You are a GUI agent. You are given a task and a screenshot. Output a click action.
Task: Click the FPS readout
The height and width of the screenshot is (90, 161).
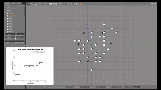coord(128,87)
